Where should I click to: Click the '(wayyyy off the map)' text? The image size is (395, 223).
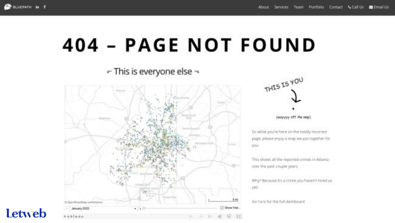click(294, 117)
